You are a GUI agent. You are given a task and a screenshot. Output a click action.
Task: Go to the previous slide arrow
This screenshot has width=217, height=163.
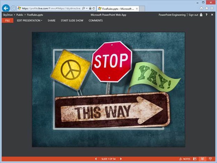click(96, 159)
